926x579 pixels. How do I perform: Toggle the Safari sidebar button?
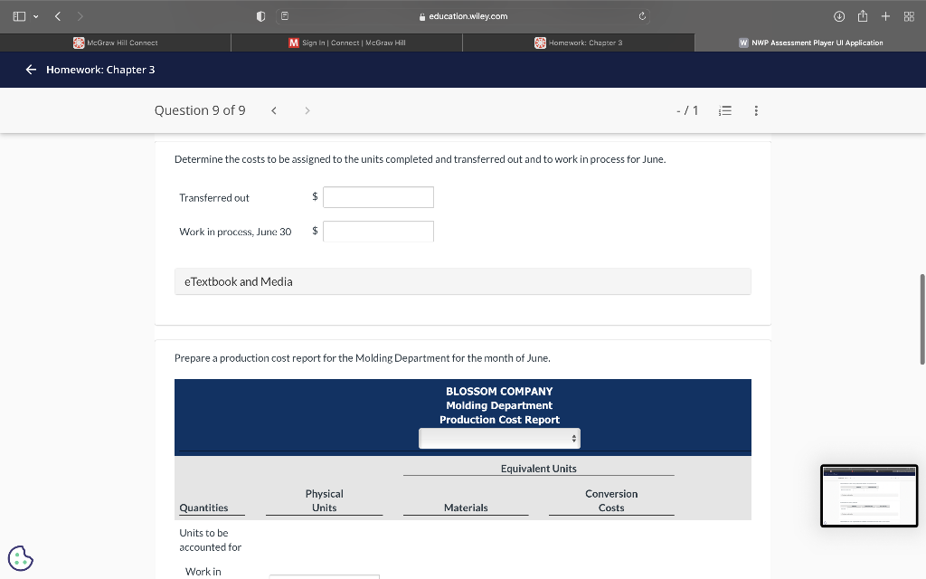pyautogui.click(x=19, y=16)
